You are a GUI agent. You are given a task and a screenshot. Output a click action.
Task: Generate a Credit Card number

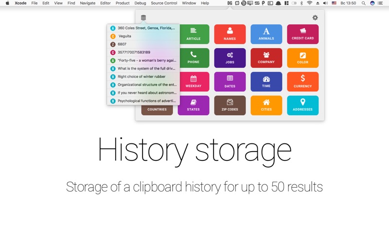(x=302, y=34)
